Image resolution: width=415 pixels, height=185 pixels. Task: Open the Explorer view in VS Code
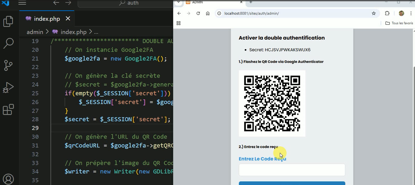(x=8, y=21)
